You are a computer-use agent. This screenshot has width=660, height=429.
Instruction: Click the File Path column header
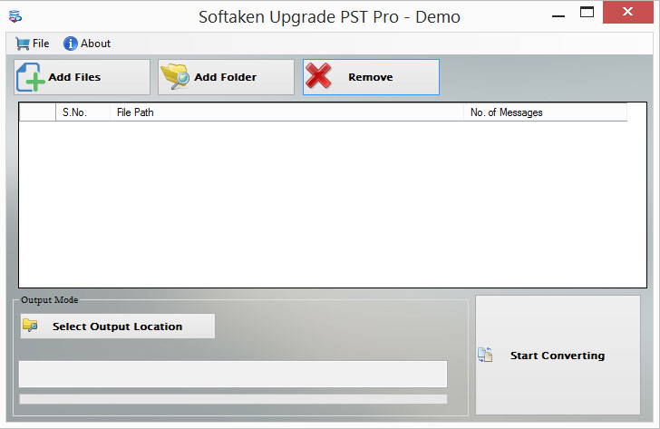pyautogui.click(x=286, y=112)
